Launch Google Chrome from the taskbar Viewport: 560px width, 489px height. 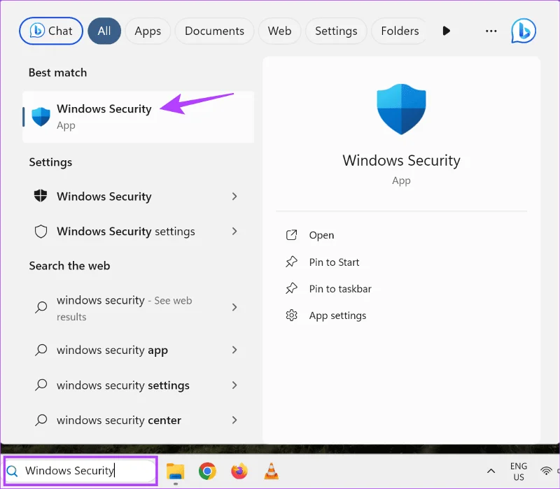pyautogui.click(x=207, y=471)
